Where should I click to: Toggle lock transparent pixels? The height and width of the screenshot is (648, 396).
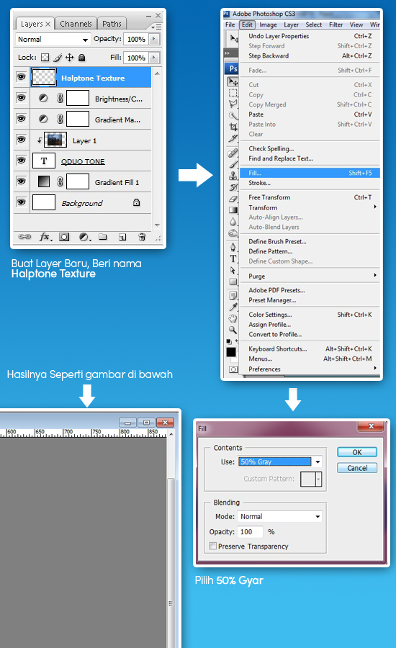[45, 58]
